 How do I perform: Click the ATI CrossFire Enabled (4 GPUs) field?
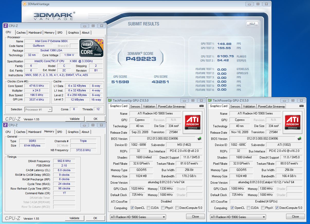pyautogui.click(x=266, y=201)
